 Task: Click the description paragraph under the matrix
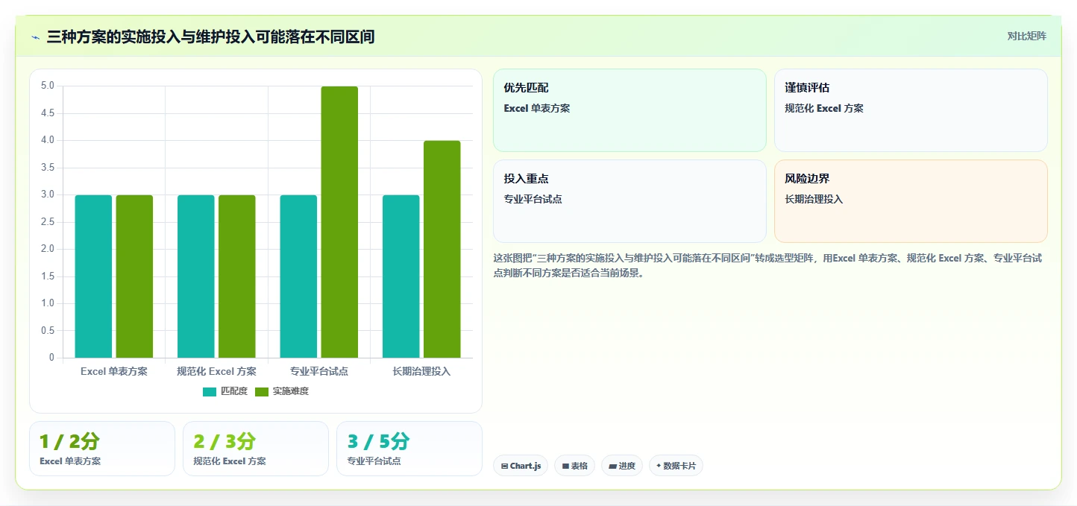point(767,265)
